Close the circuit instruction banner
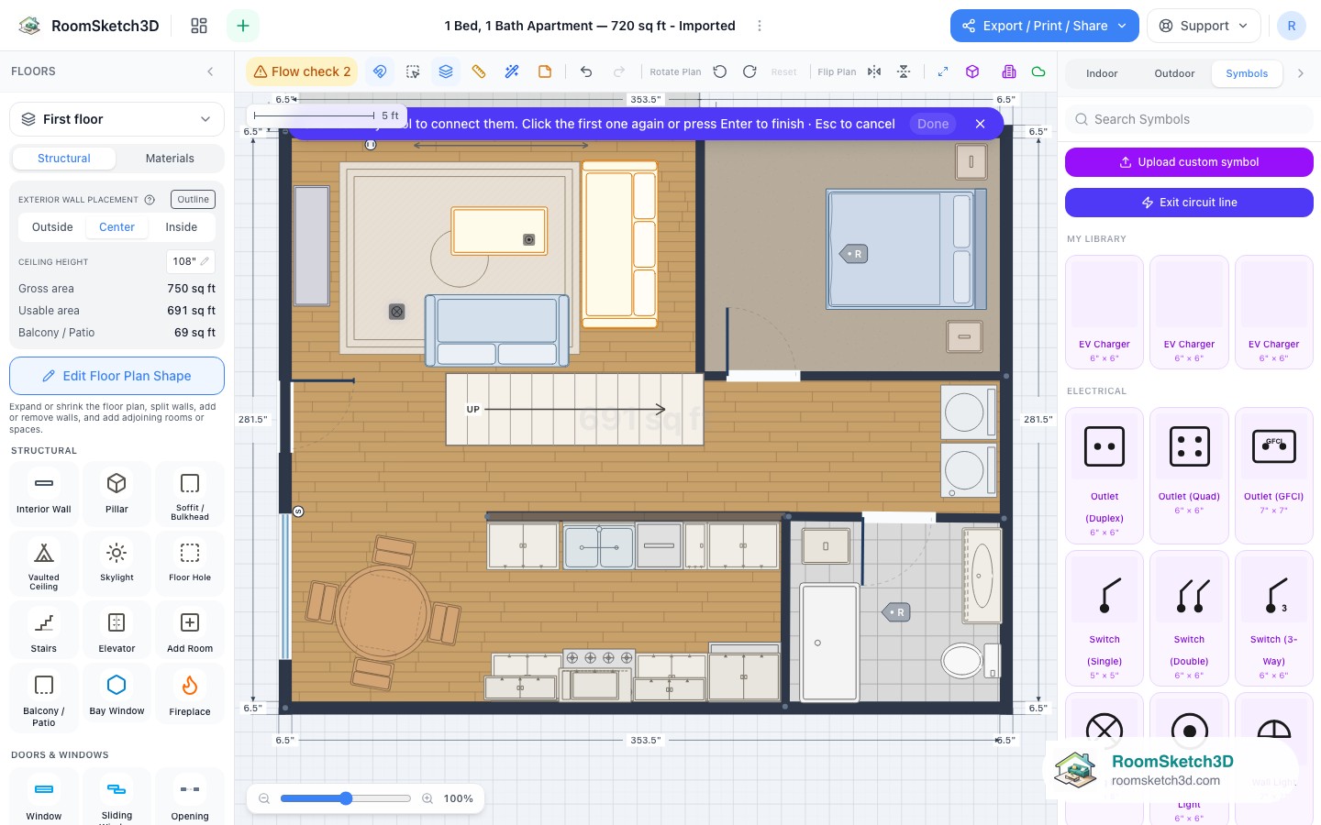 coord(980,124)
